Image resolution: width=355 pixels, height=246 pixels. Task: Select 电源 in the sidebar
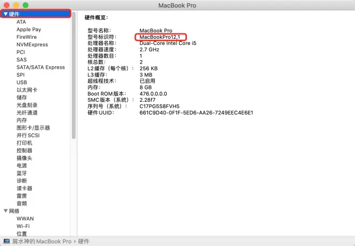coord(22,166)
